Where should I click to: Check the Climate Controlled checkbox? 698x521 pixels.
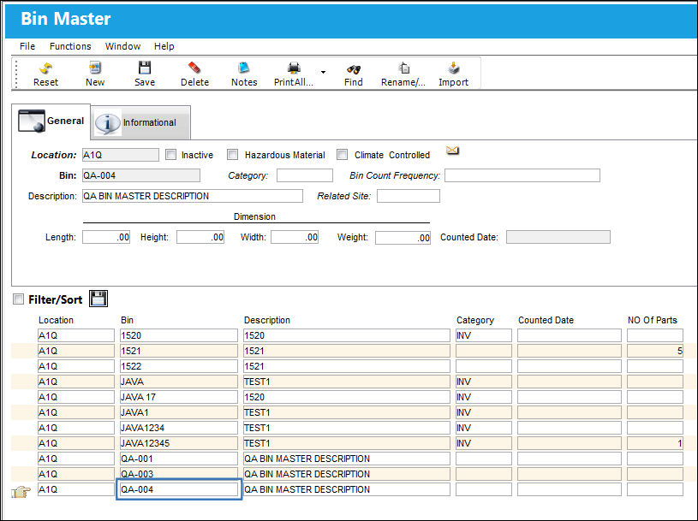tap(342, 155)
